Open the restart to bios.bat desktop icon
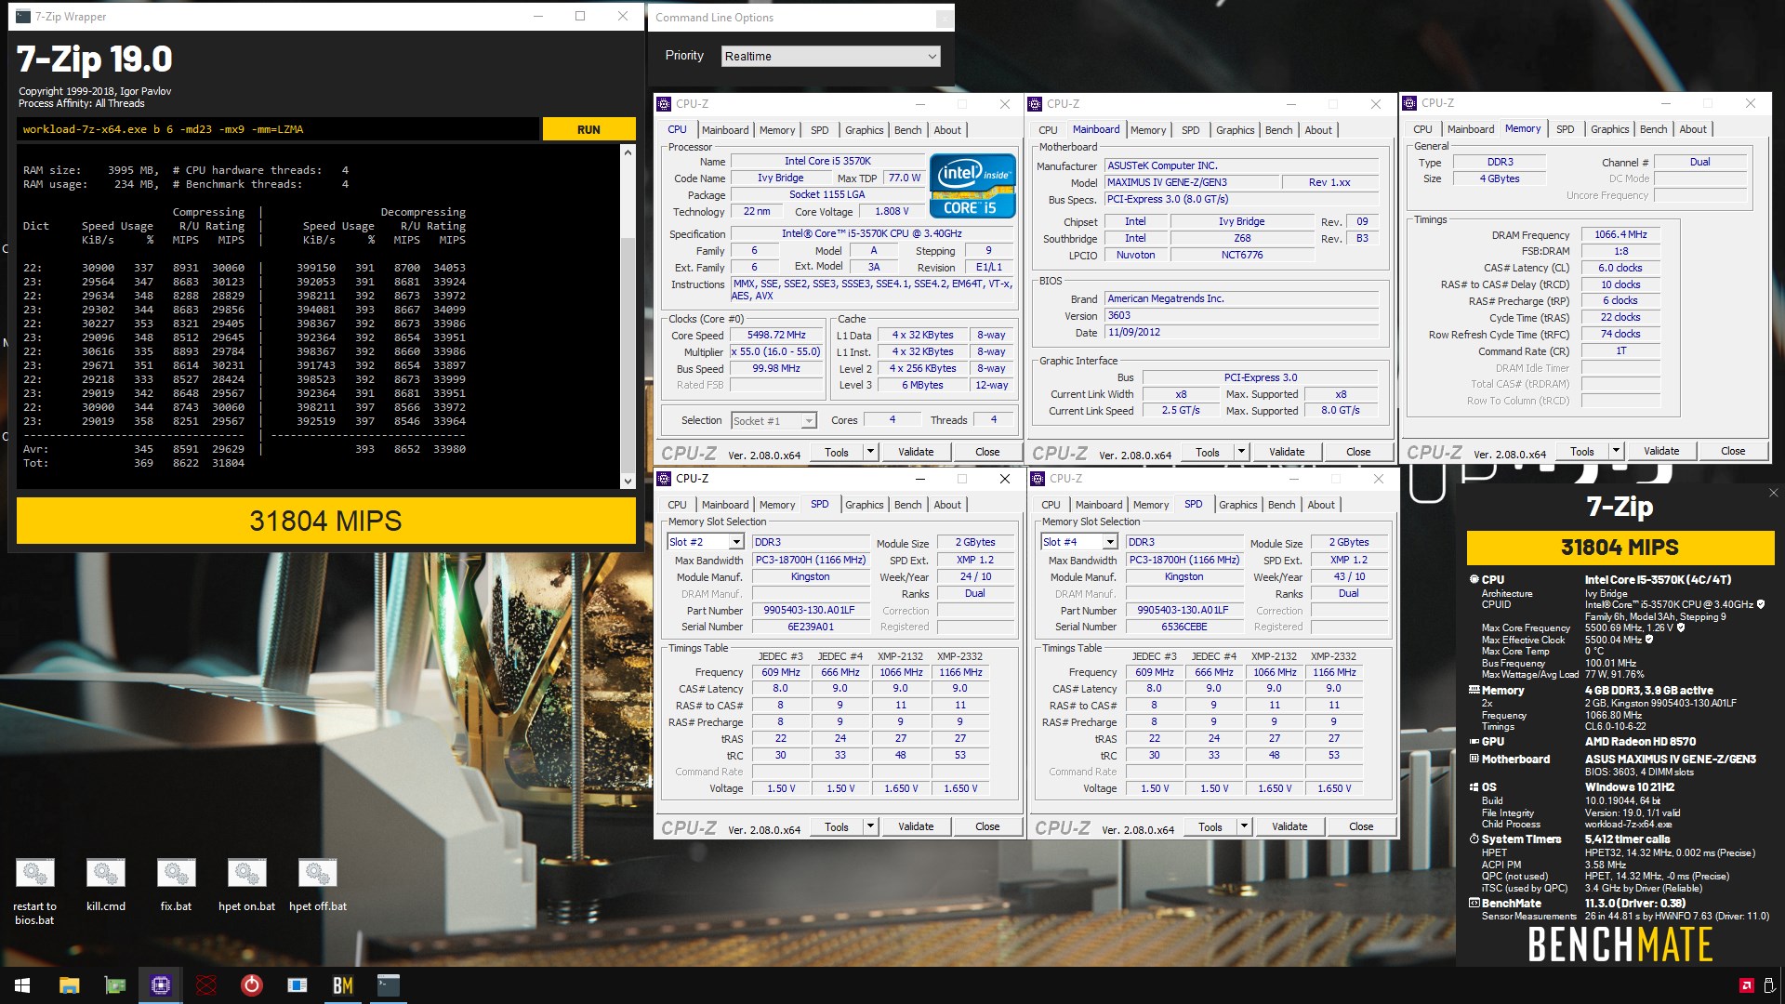The height and width of the screenshot is (1004, 1785). click(34, 890)
